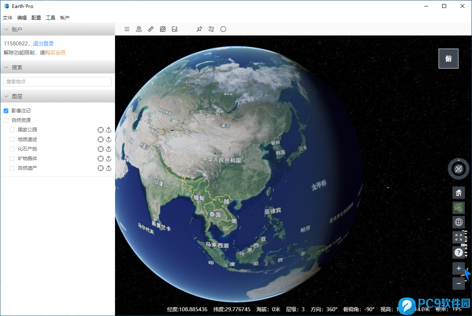This screenshot has height=316, width=472.
Task: Check the 化石产地 layer checkbox
Action: 12,149
